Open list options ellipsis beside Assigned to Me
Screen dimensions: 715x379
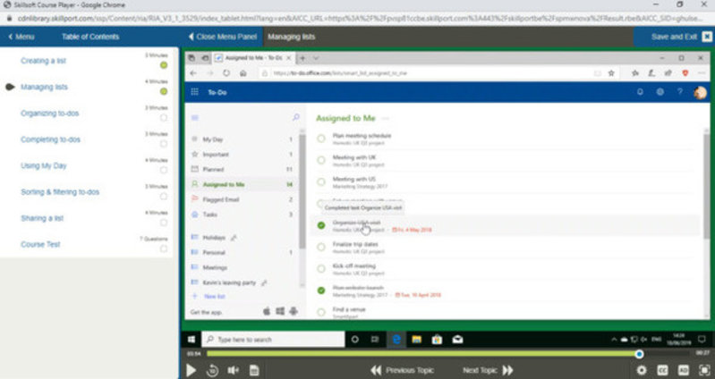click(x=386, y=118)
